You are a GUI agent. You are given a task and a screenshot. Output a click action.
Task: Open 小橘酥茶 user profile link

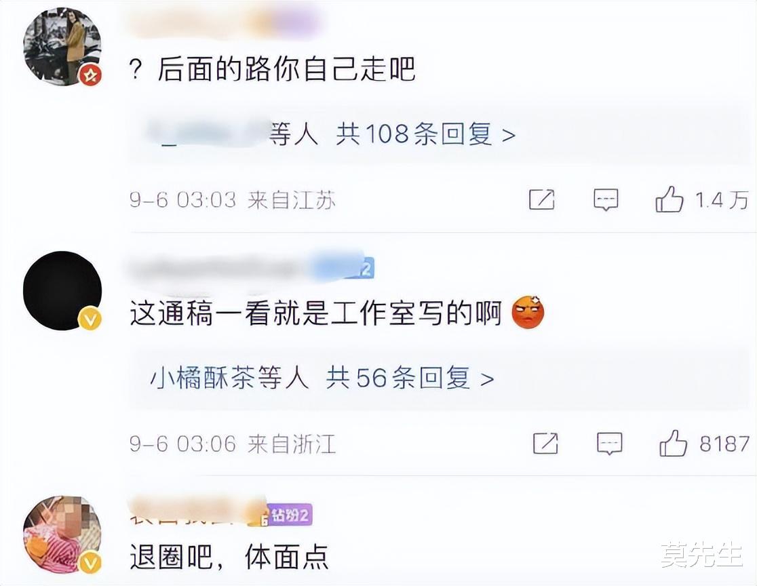coord(203,378)
